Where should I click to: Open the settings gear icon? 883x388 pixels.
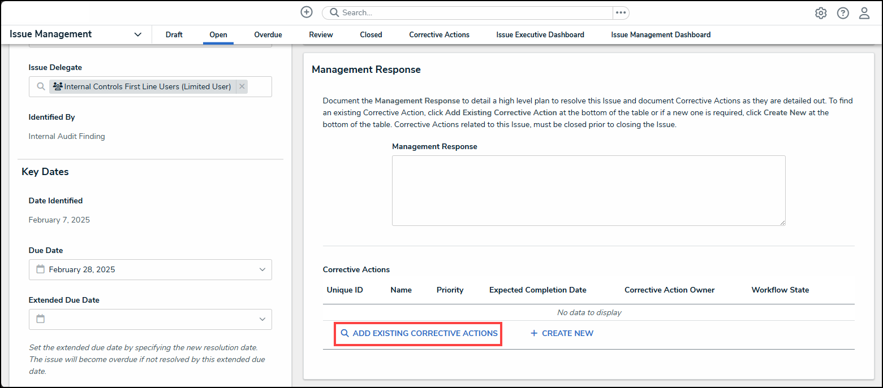821,12
